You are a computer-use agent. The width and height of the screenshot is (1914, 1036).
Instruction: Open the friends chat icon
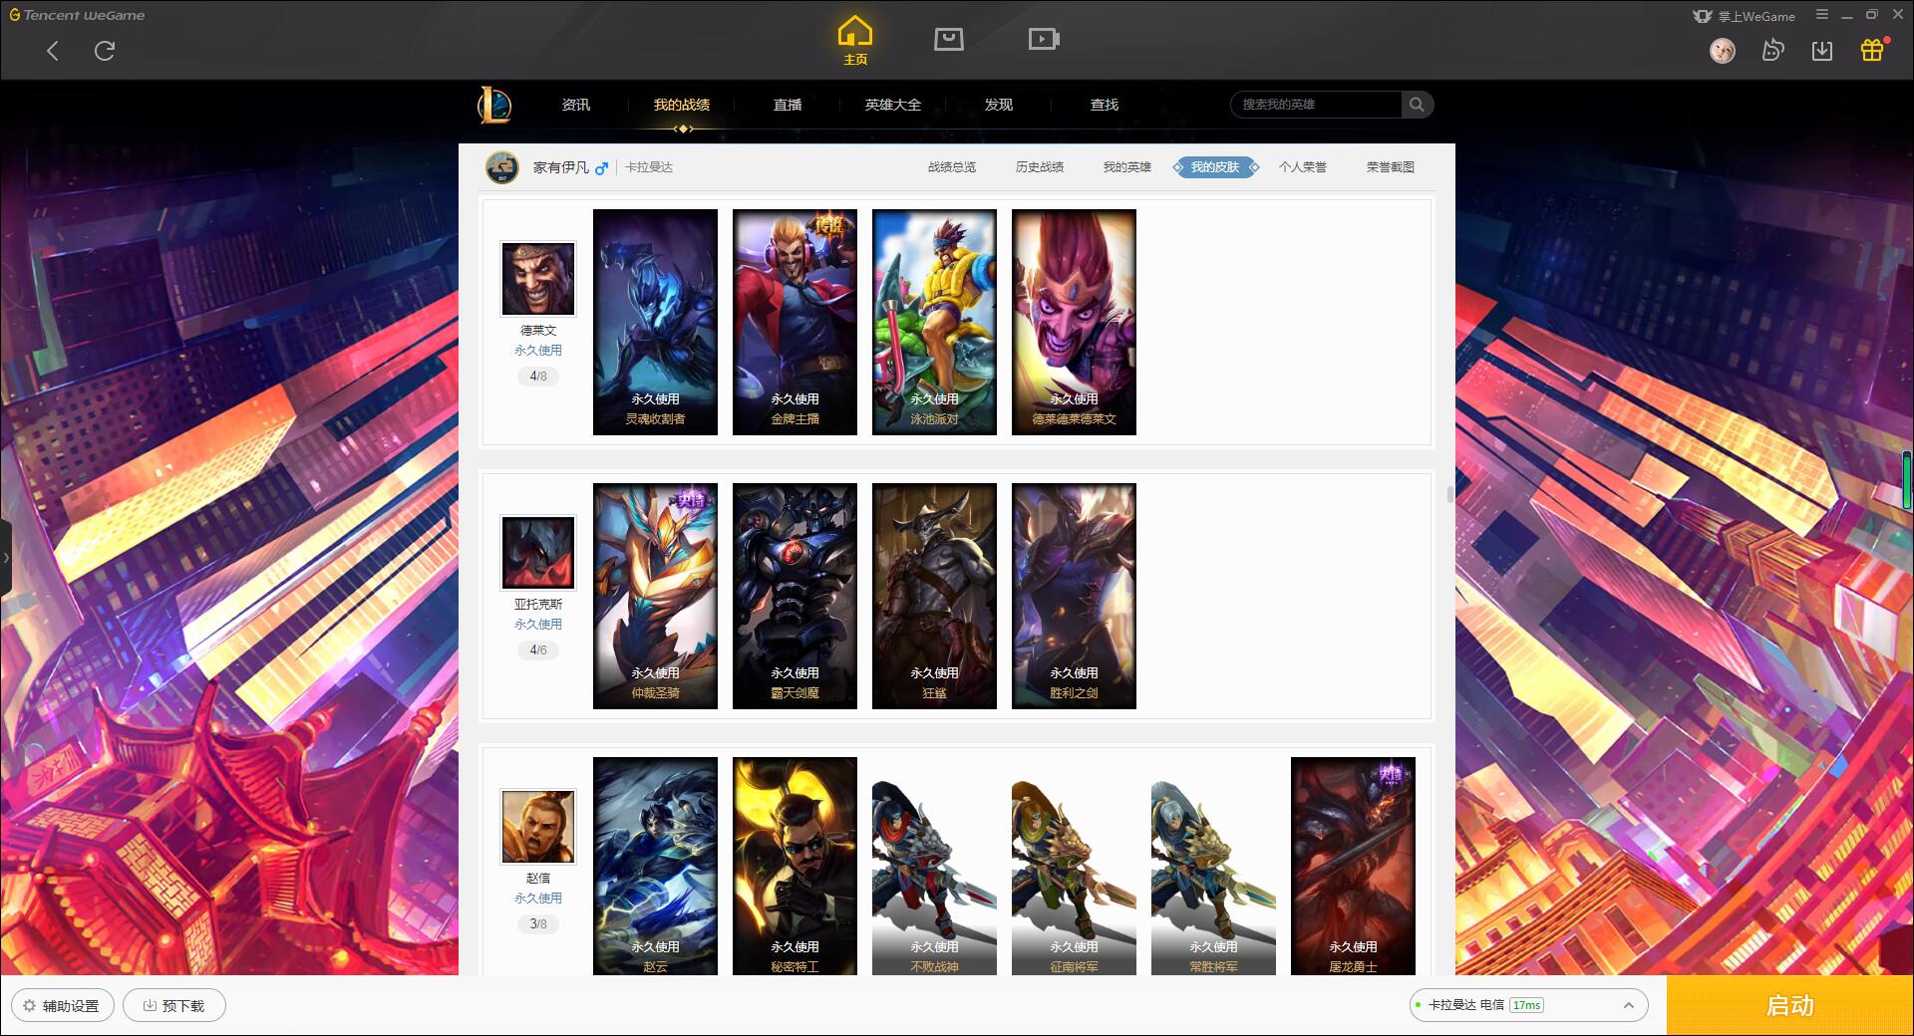point(1772,50)
